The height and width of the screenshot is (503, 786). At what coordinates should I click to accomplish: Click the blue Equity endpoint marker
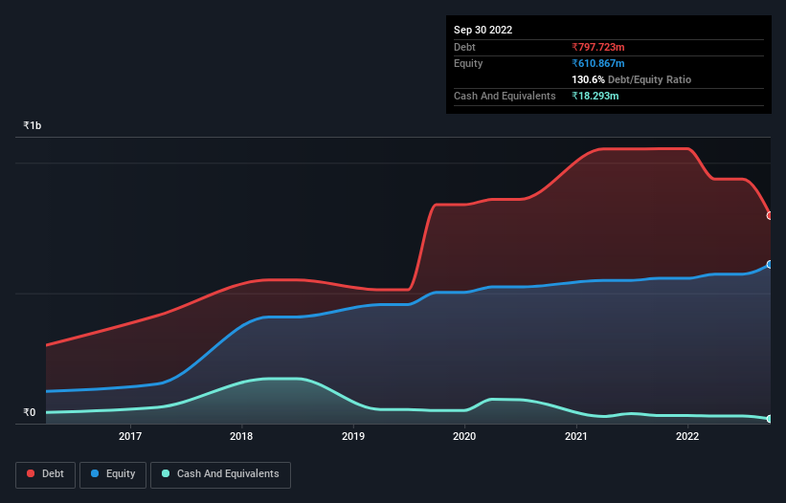(x=770, y=264)
